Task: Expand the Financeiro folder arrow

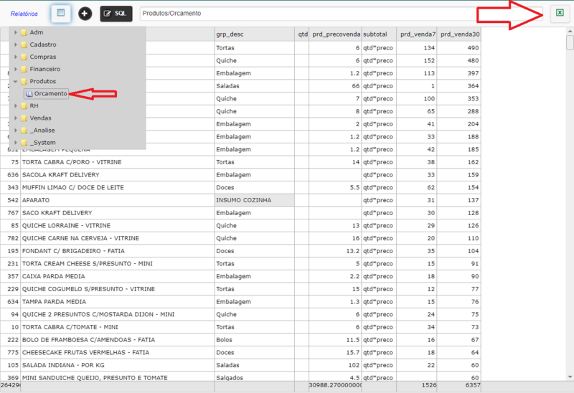Action: click(16, 69)
